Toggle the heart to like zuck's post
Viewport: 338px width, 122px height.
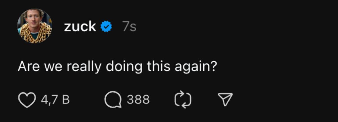tap(27, 100)
